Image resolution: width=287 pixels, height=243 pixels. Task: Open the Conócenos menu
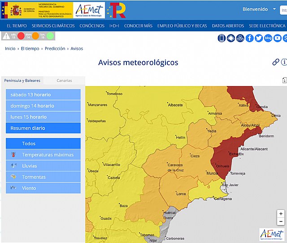point(92,26)
